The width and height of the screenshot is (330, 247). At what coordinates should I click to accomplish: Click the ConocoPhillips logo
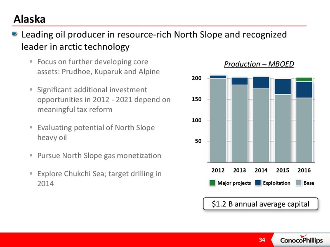tap(301, 240)
